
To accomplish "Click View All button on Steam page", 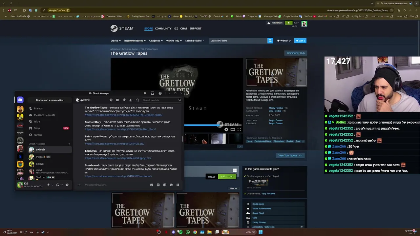I will click(x=233, y=188).
